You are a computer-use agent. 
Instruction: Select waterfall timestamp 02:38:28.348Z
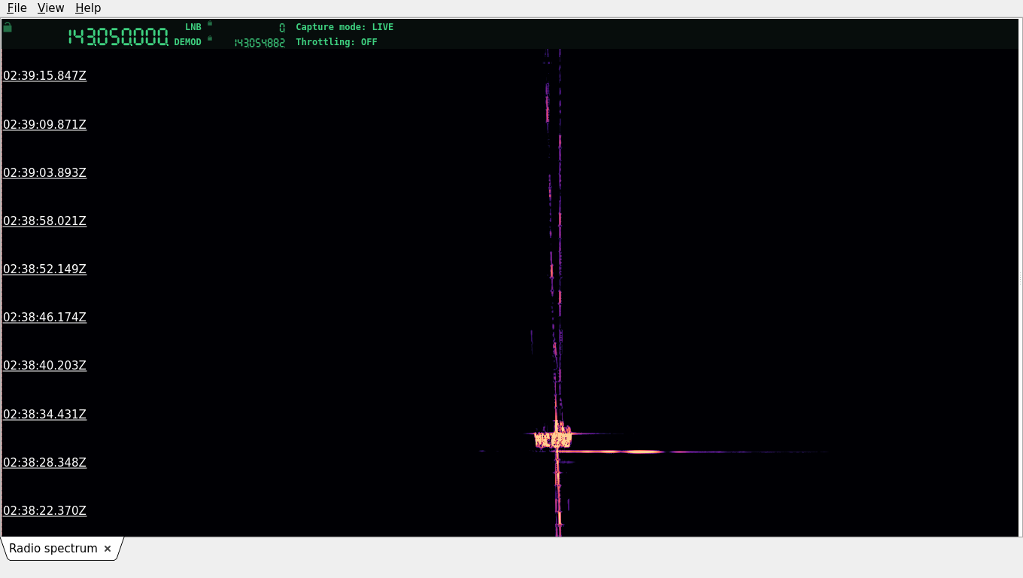tap(44, 462)
